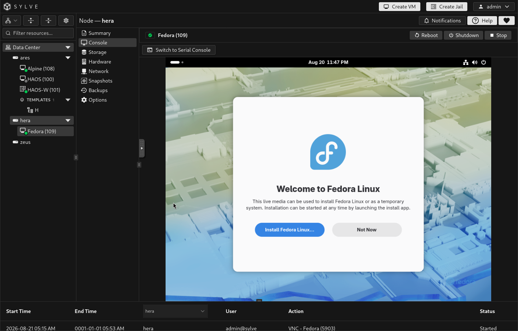
Task: Sort tasks by User column
Action: point(231,311)
